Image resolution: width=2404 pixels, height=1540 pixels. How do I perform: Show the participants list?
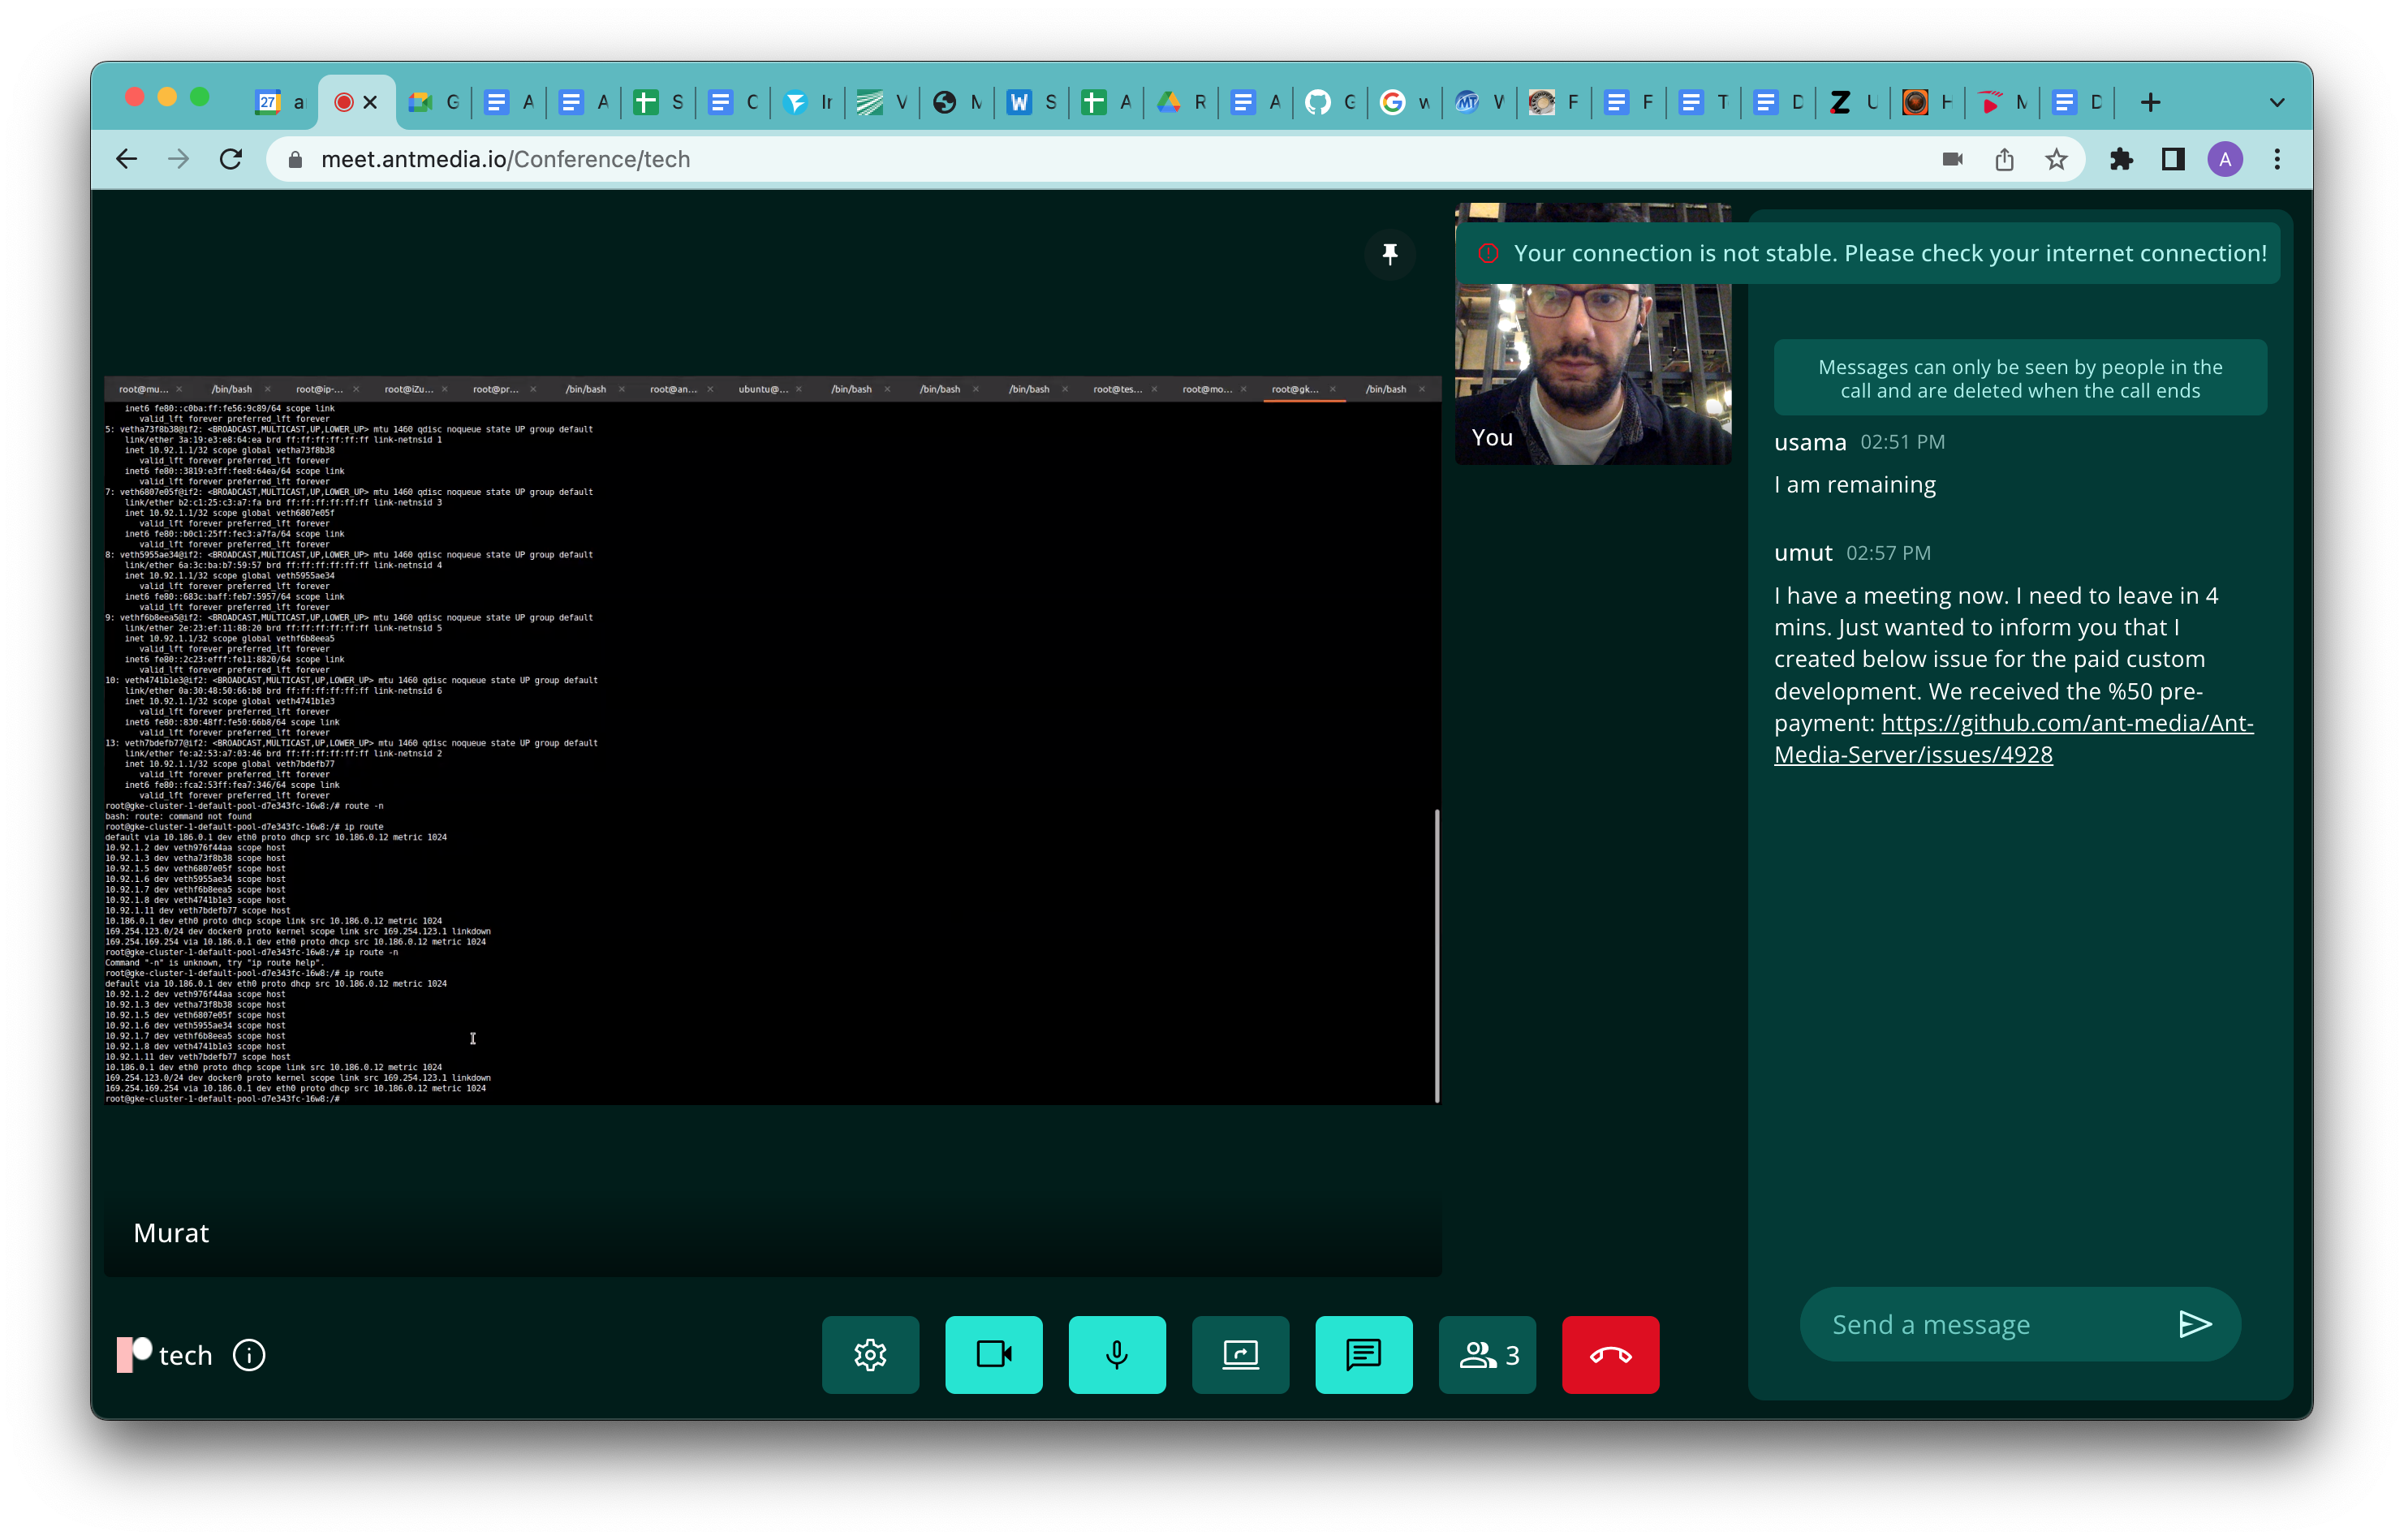pyautogui.click(x=1487, y=1354)
